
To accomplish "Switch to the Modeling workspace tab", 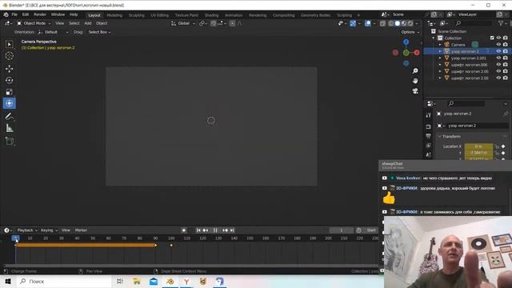I will [114, 15].
